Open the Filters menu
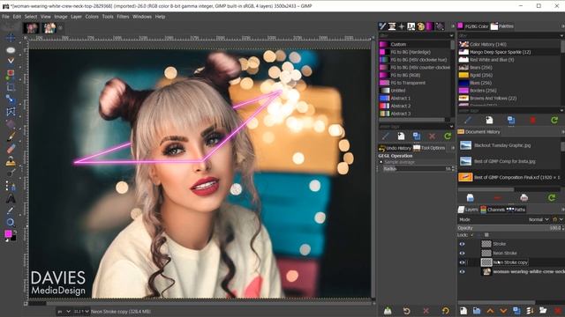This screenshot has width=565, height=317. coord(123,17)
